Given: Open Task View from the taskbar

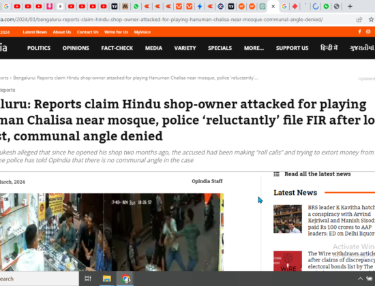Looking at the screenshot, I should pos(88,279).
